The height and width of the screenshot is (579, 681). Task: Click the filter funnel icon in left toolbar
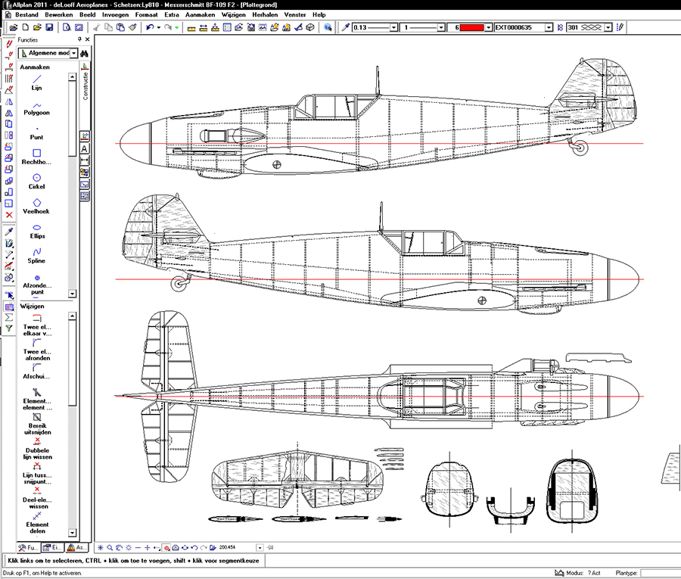[8, 328]
